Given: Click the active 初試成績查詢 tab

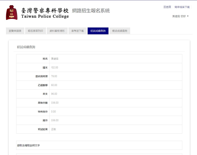Looking at the screenshot, I should click(98, 31).
